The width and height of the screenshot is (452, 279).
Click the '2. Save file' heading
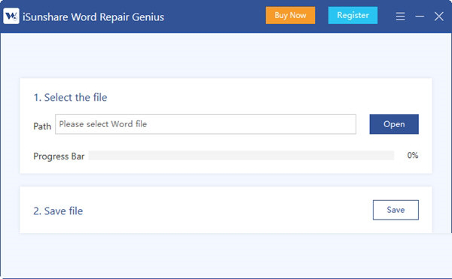click(x=58, y=211)
